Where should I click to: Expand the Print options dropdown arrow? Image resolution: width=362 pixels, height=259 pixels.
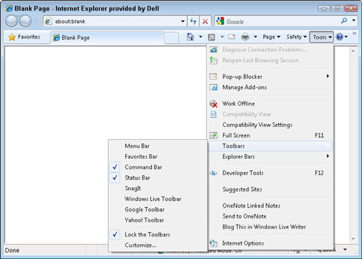(x=255, y=37)
